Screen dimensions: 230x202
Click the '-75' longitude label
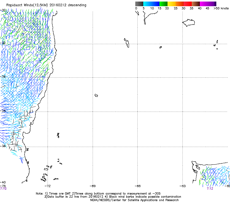(x=3, y=186)
